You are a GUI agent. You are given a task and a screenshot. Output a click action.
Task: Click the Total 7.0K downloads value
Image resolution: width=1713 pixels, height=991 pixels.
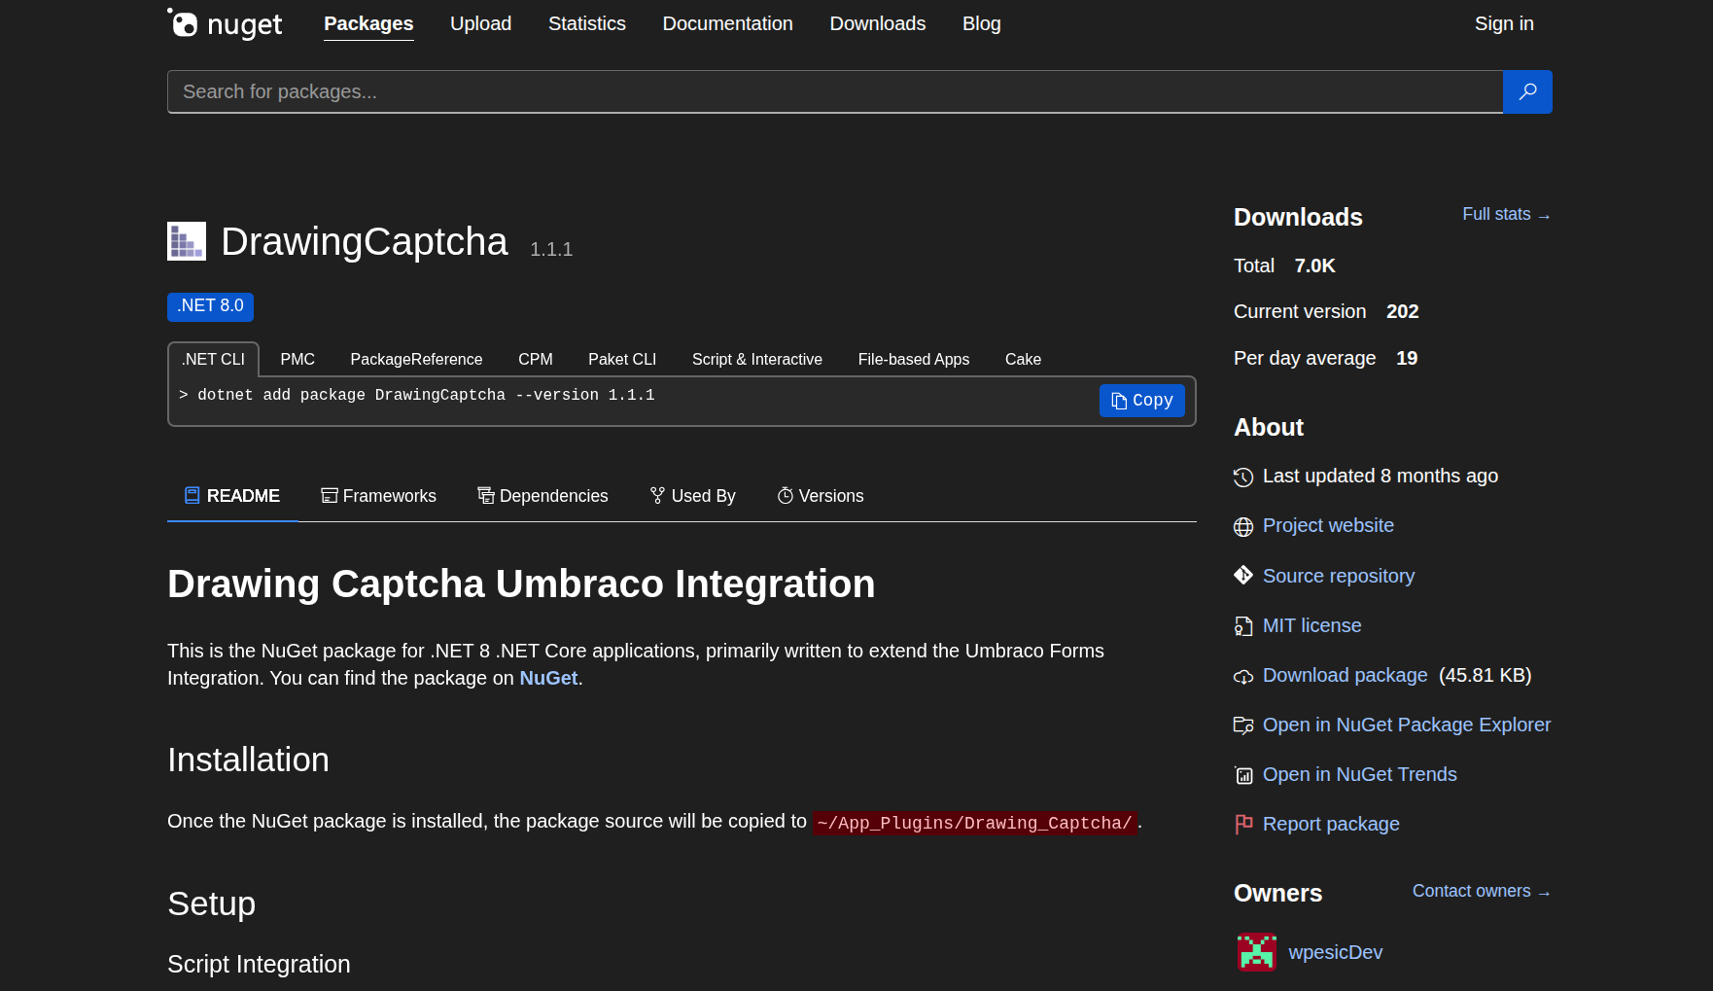pos(1314,265)
